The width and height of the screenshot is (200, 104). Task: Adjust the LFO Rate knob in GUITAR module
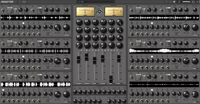point(175,10)
